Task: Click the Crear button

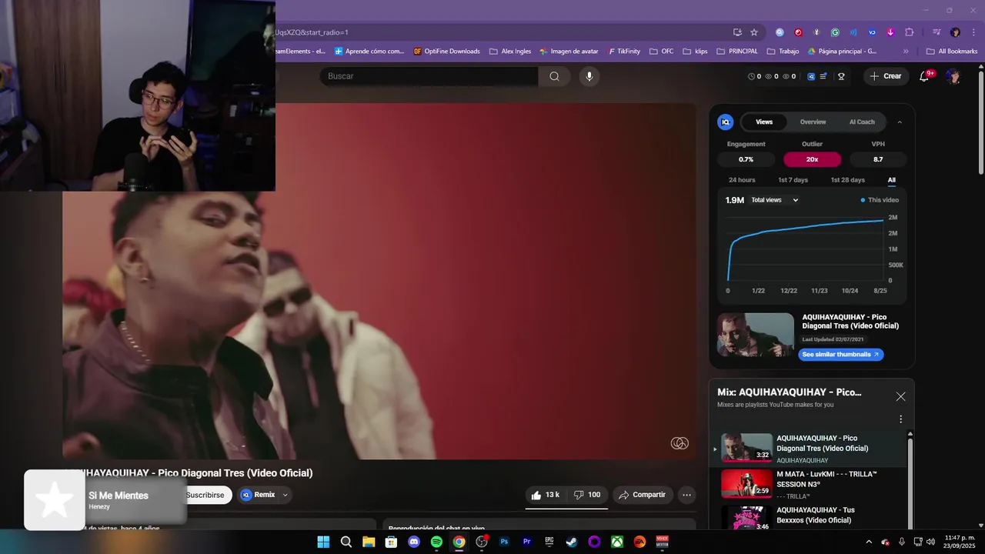Action: point(886,76)
